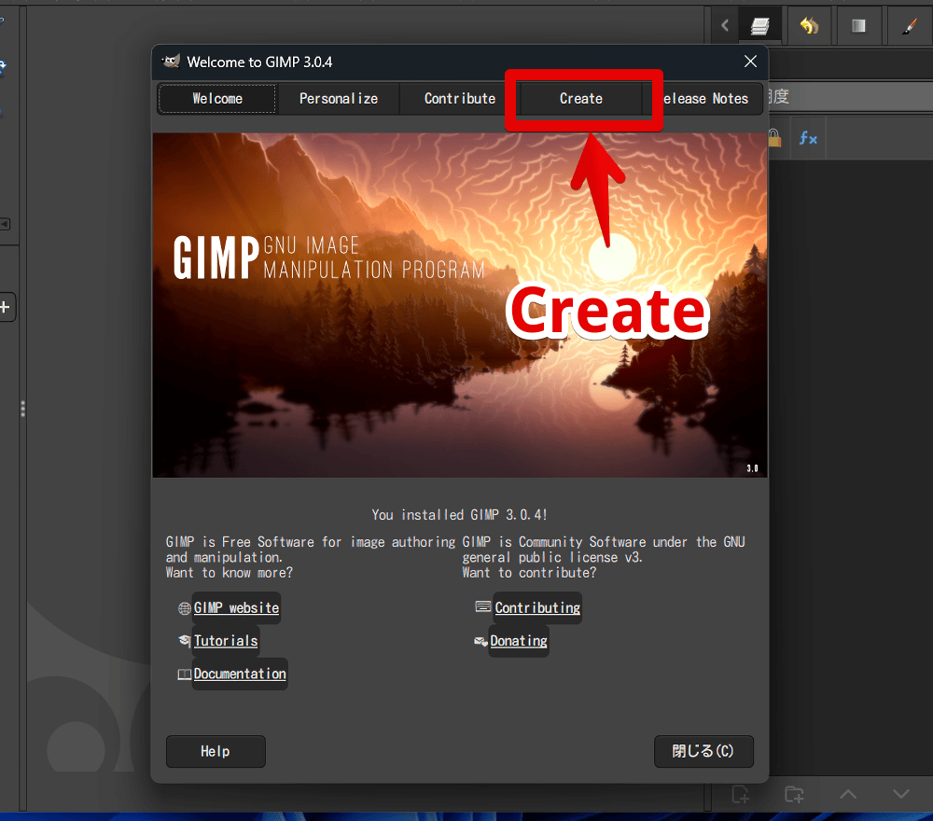
Task: Create a new layer group icon
Action: pos(794,794)
